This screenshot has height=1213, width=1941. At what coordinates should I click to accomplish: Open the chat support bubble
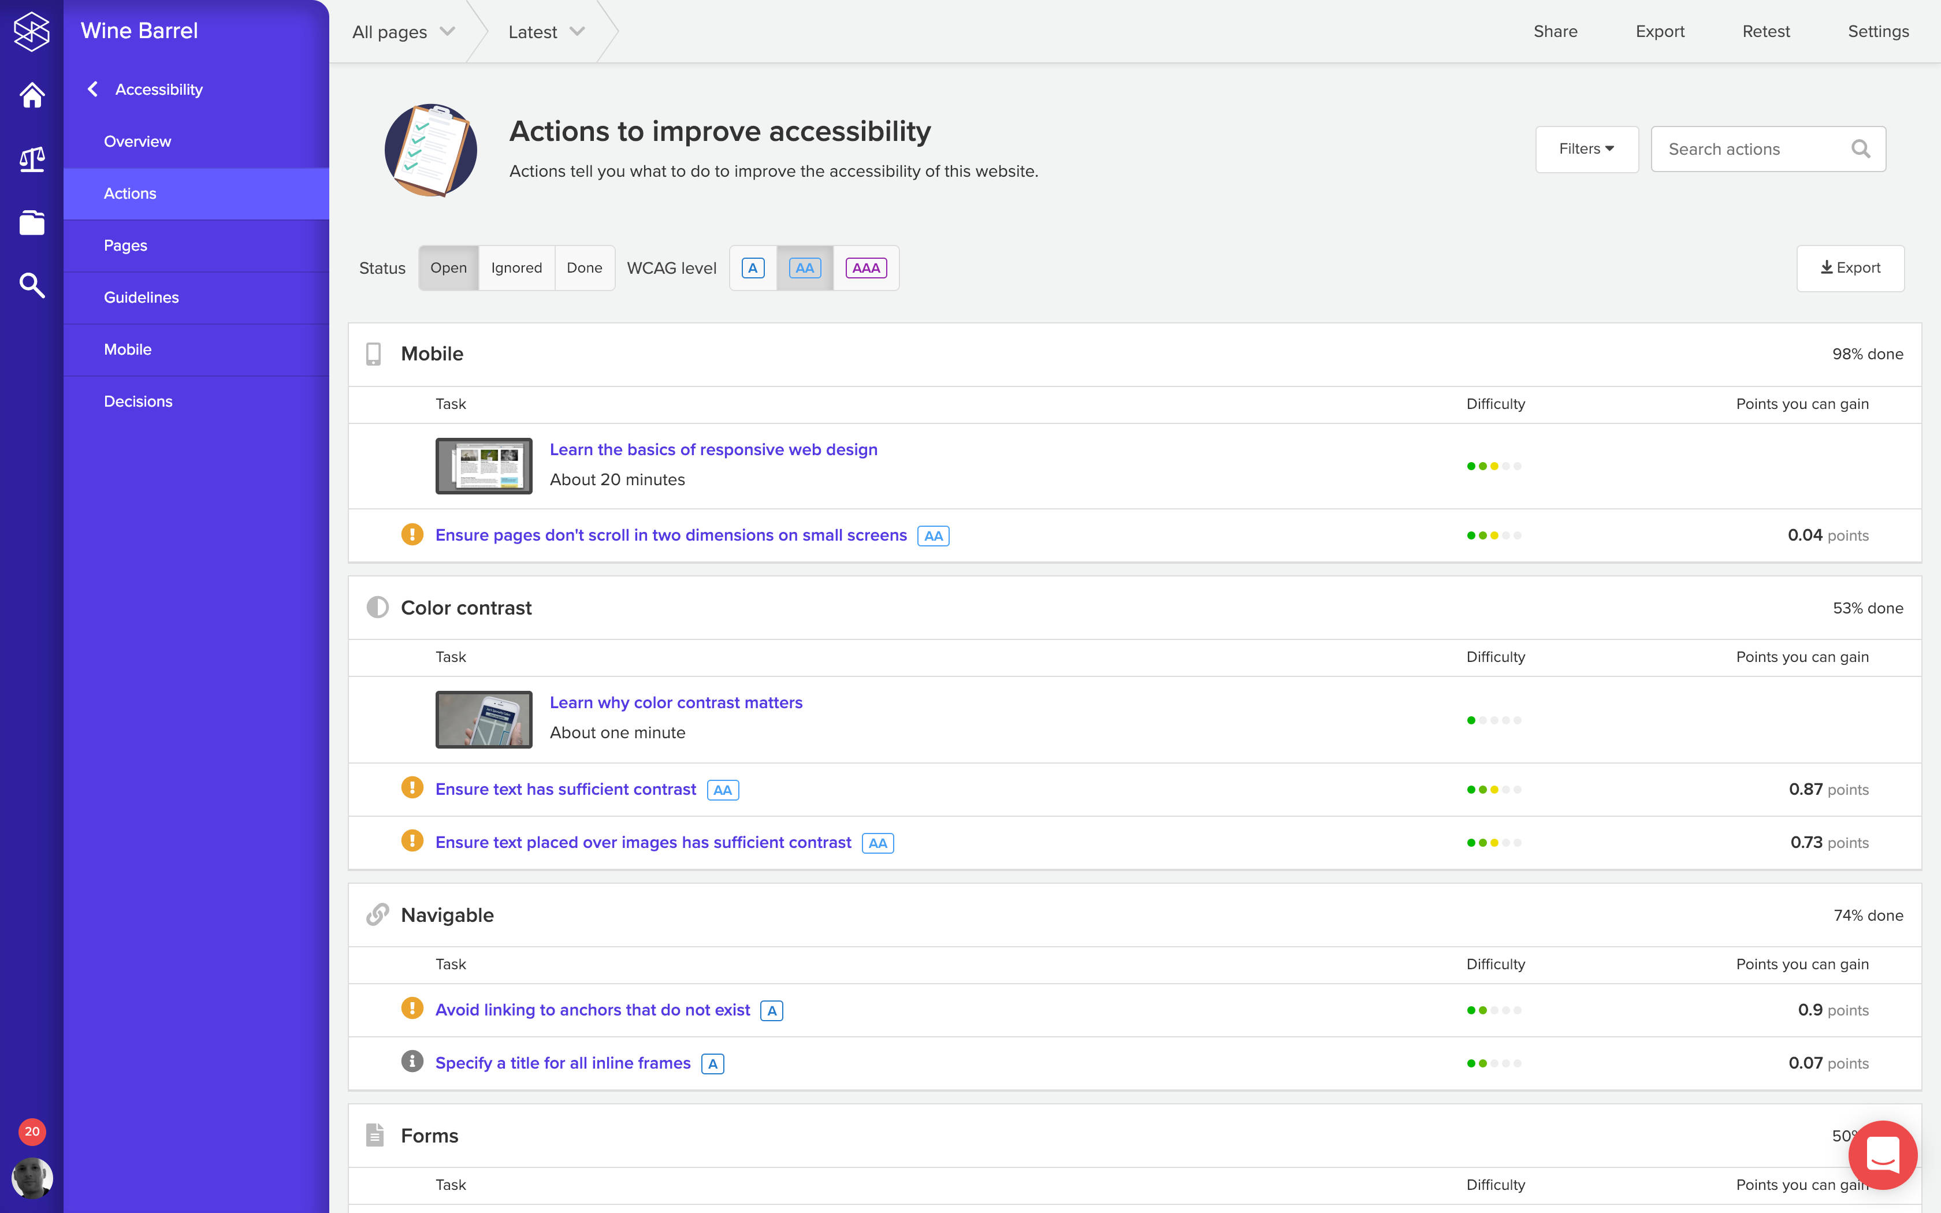coord(1881,1155)
